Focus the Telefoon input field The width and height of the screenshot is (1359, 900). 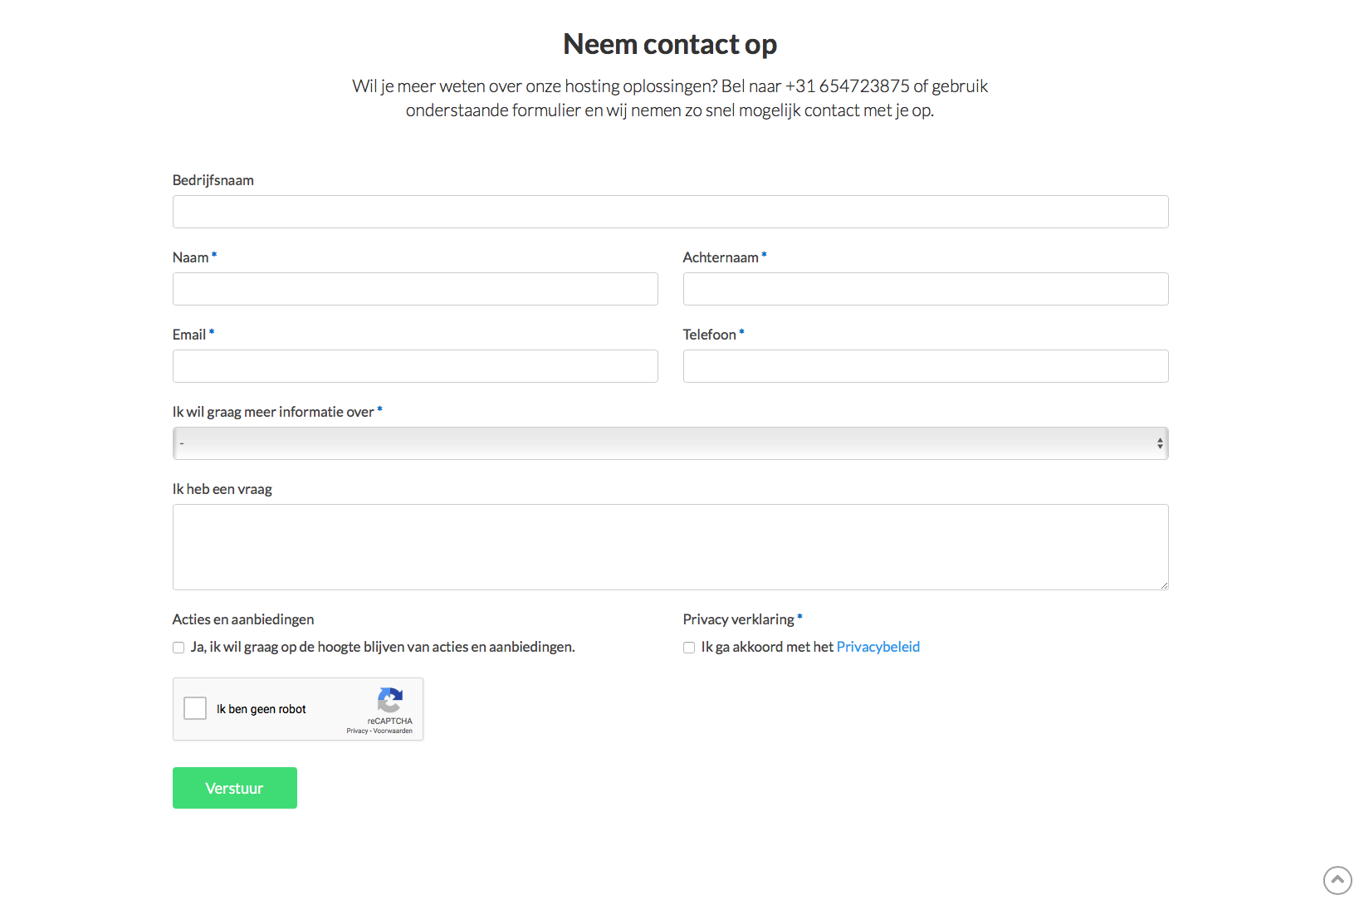(926, 366)
